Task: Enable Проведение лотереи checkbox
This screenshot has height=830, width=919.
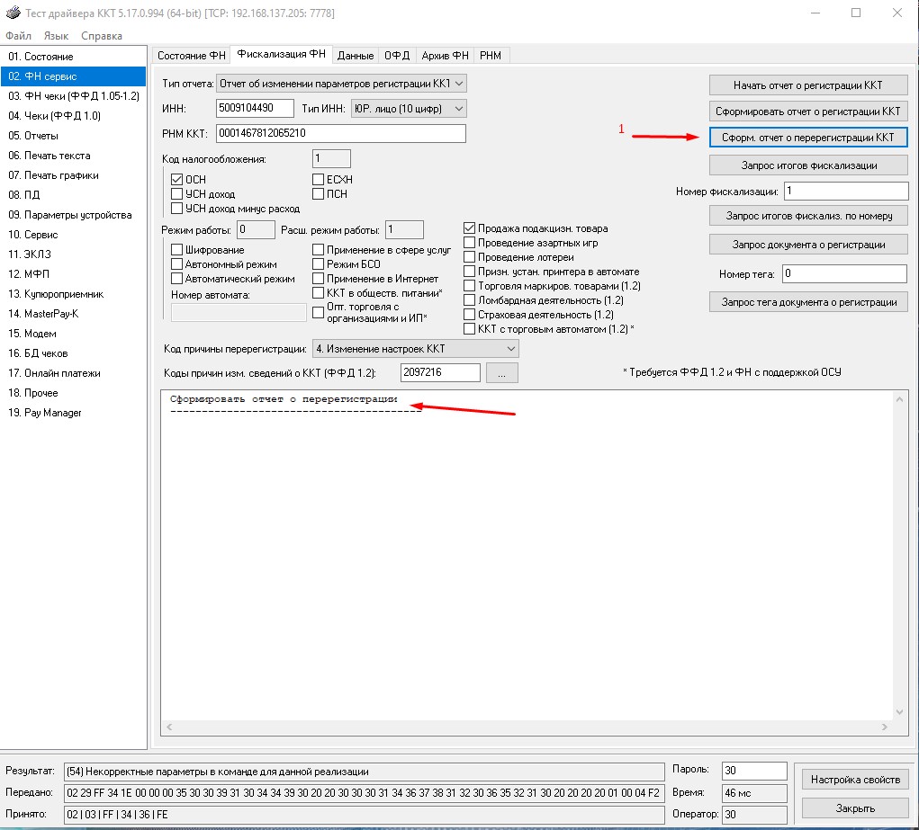Action: pyautogui.click(x=470, y=257)
